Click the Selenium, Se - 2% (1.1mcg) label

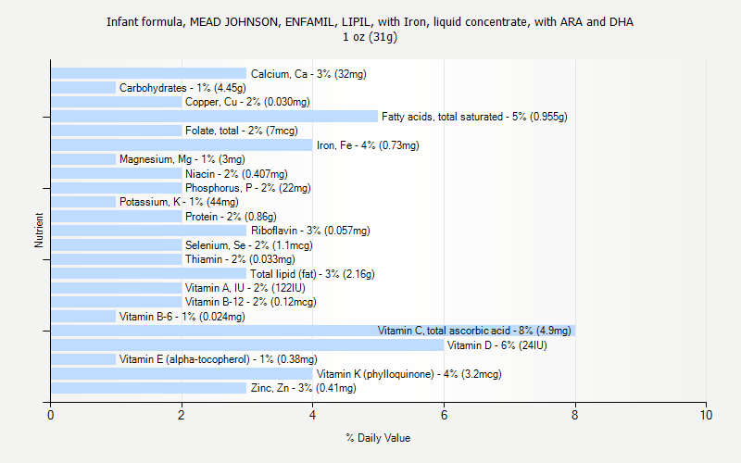248,245
